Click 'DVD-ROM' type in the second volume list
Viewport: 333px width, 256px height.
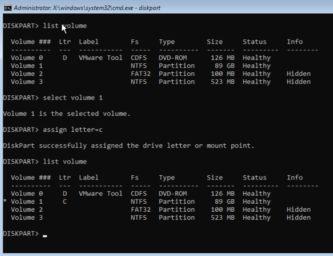click(x=173, y=194)
